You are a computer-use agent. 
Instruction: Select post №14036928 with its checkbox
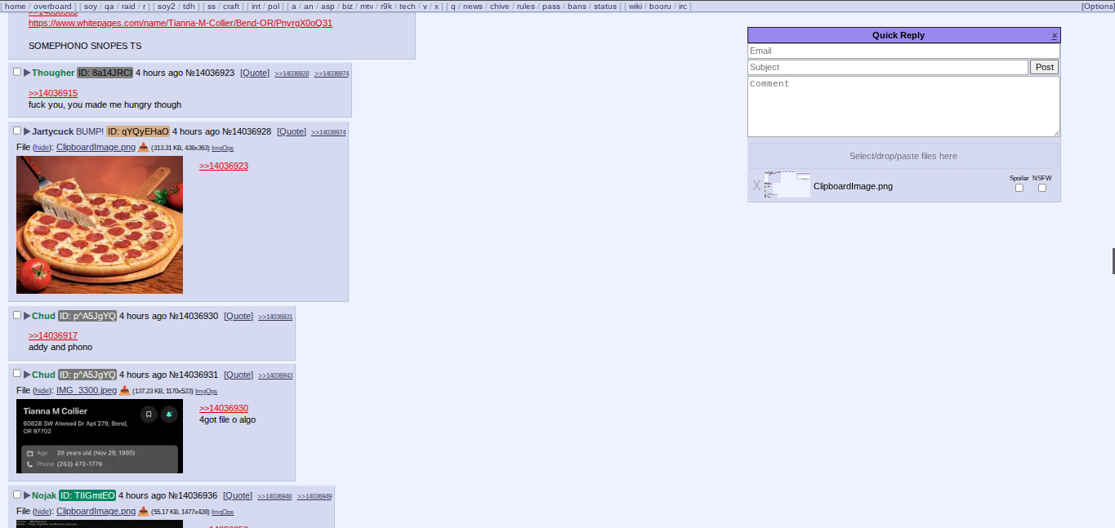17,131
